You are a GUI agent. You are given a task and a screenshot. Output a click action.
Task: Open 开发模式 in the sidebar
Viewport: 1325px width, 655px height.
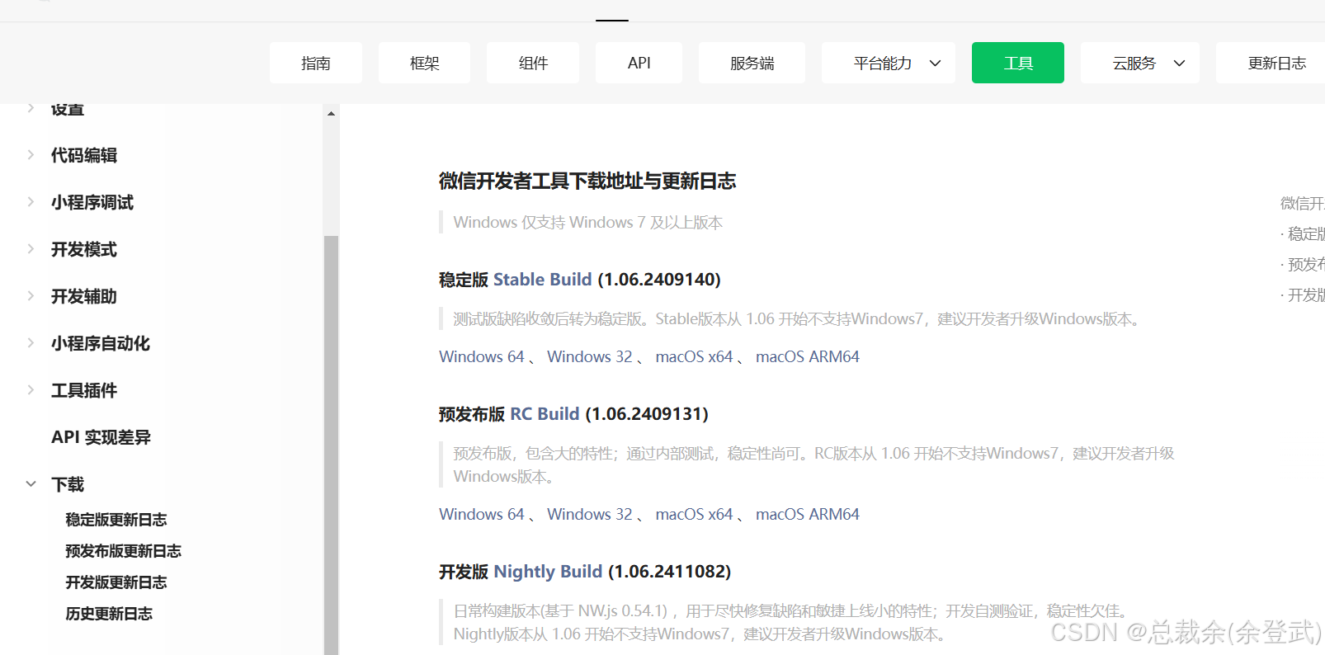click(x=84, y=249)
